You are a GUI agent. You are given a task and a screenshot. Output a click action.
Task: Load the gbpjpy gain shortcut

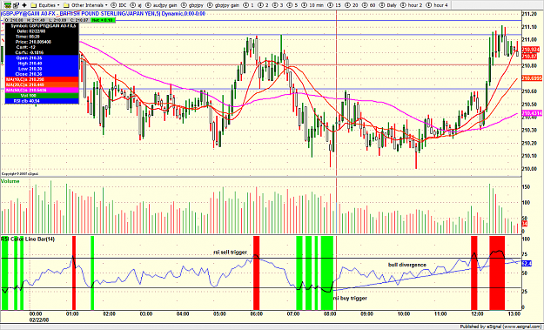(x=224, y=5)
